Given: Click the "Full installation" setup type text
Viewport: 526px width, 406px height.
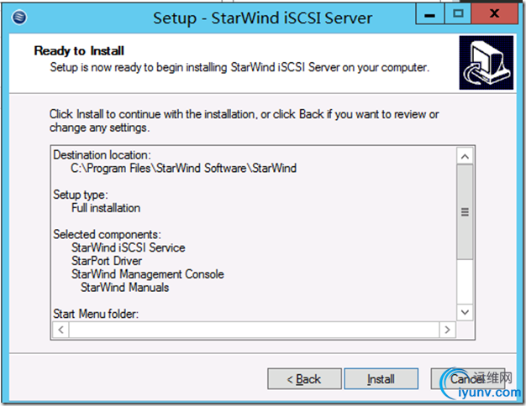Looking at the screenshot, I should 106,207.
